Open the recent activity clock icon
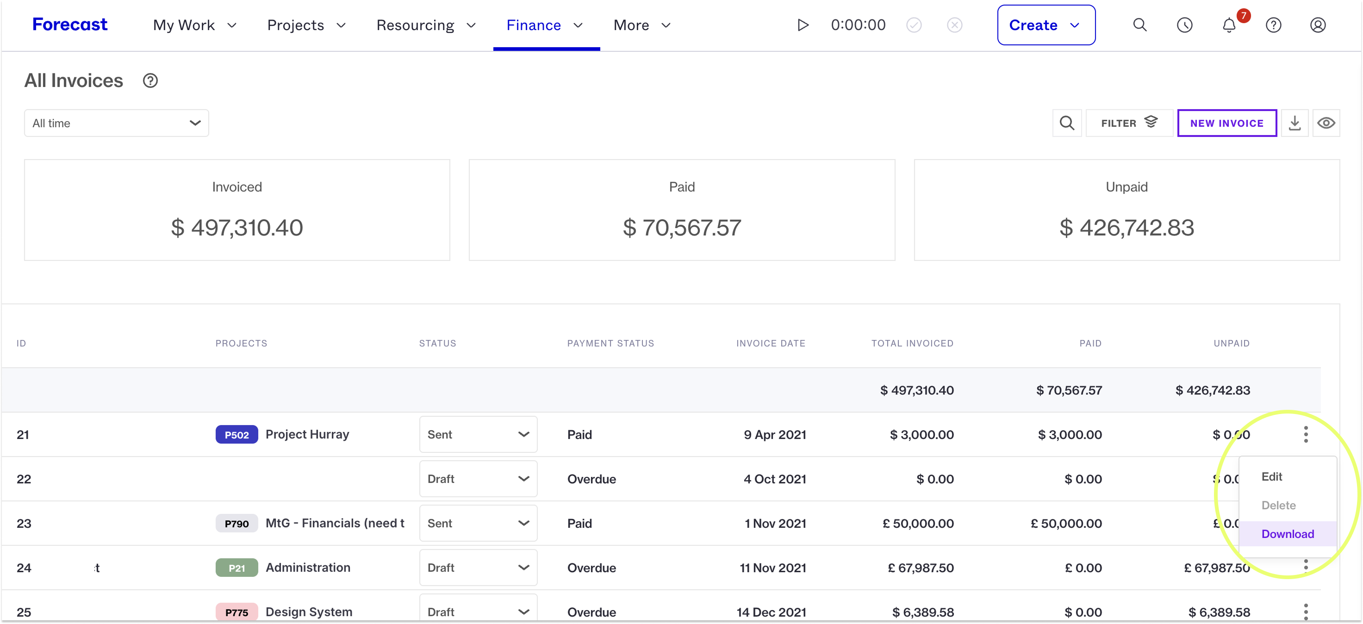This screenshot has height=624, width=1363. (1184, 25)
